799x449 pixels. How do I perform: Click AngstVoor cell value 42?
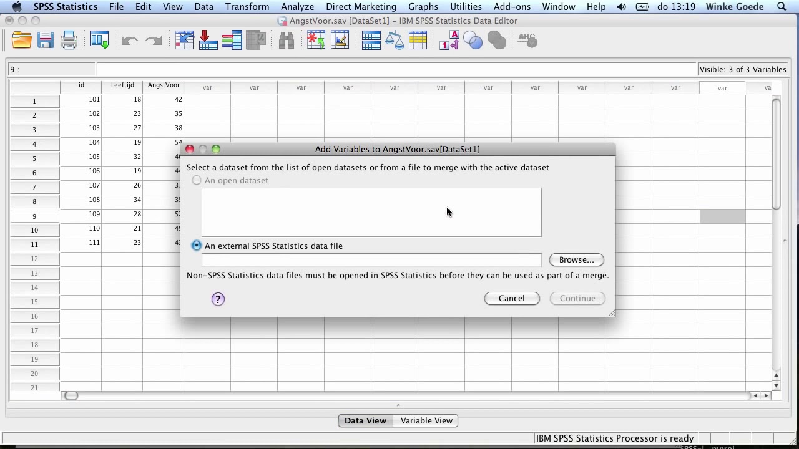[x=164, y=100]
